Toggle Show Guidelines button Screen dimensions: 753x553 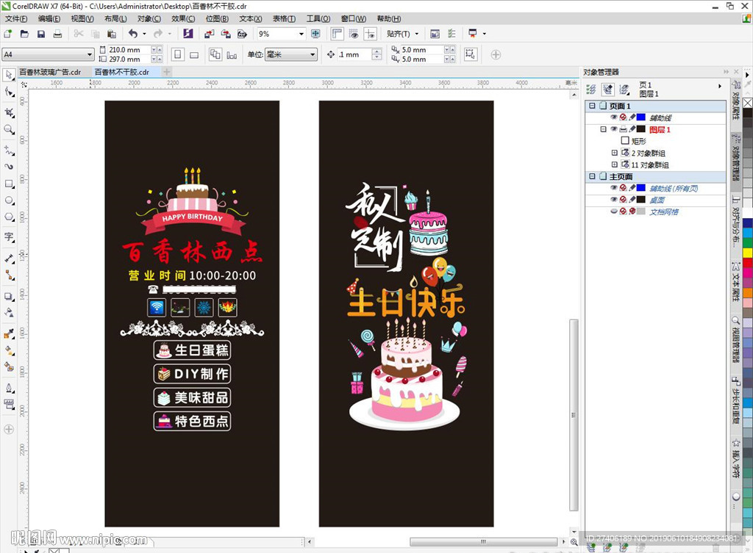pyautogui.click(x=371, y=34)
